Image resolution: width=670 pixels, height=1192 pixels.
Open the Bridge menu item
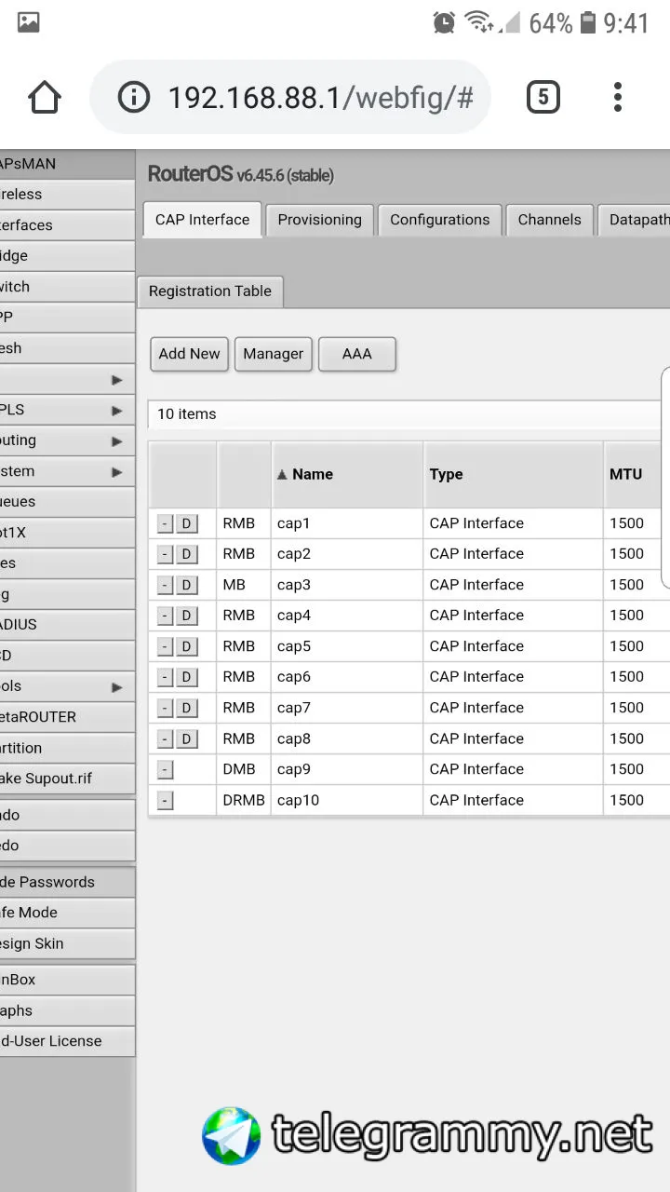point(67,256)
